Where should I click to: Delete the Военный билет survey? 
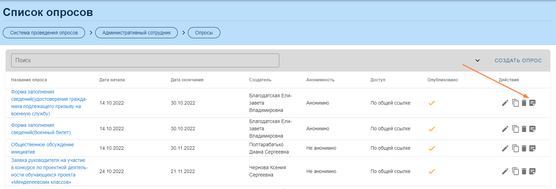click(524, 129)
